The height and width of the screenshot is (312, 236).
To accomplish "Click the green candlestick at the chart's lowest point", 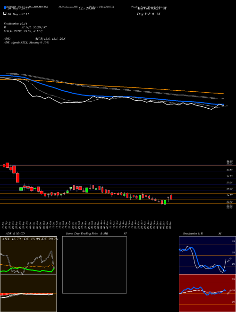I will pos(165,202).
